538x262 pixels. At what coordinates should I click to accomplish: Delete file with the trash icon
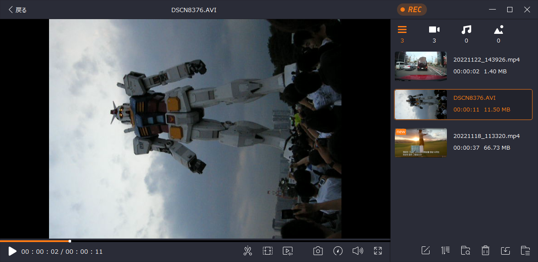coord(486,250)
